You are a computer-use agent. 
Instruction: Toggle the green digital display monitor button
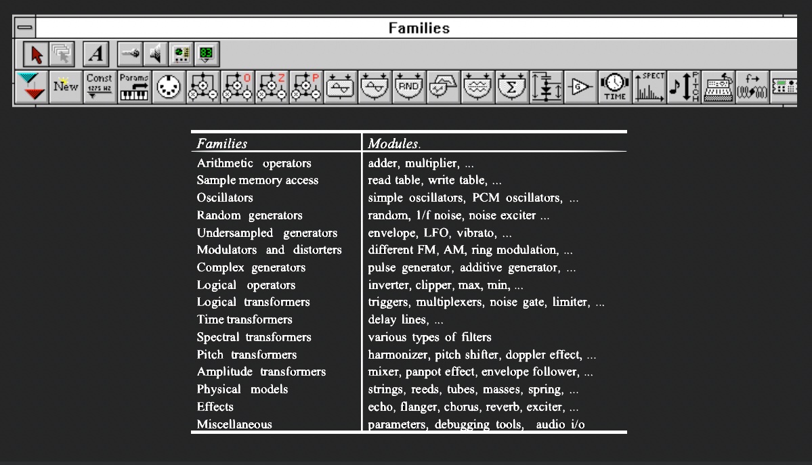pos(206,53)
